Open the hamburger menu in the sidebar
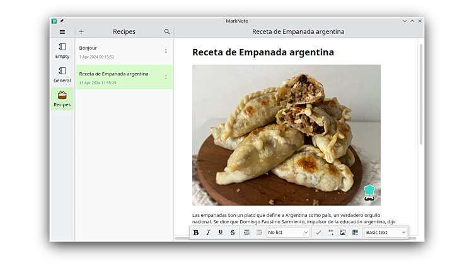Viewport: 474px width, 266px height. 62,32
